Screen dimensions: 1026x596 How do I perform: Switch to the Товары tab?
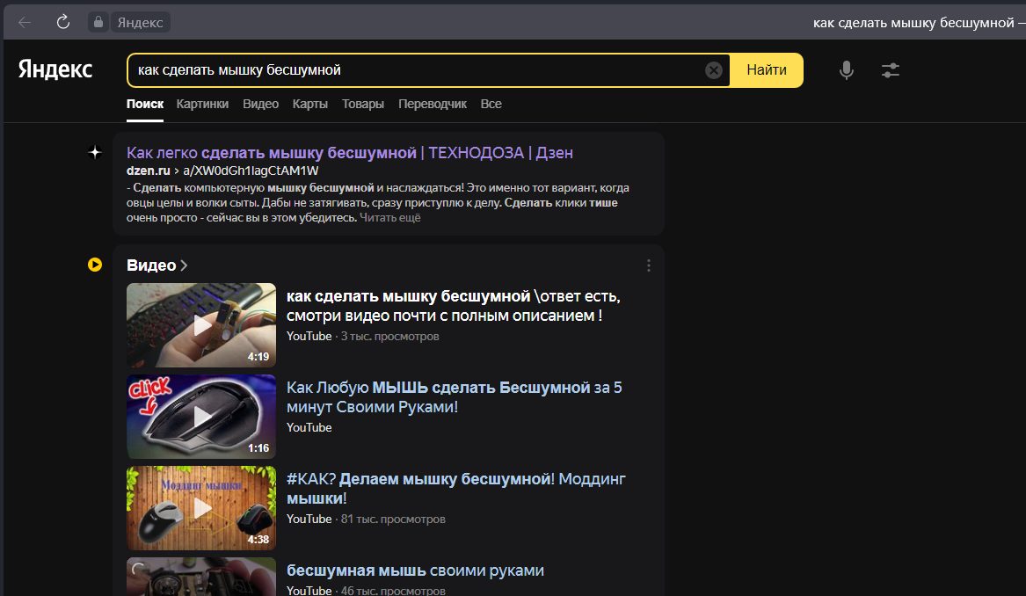tap(362, 104)
